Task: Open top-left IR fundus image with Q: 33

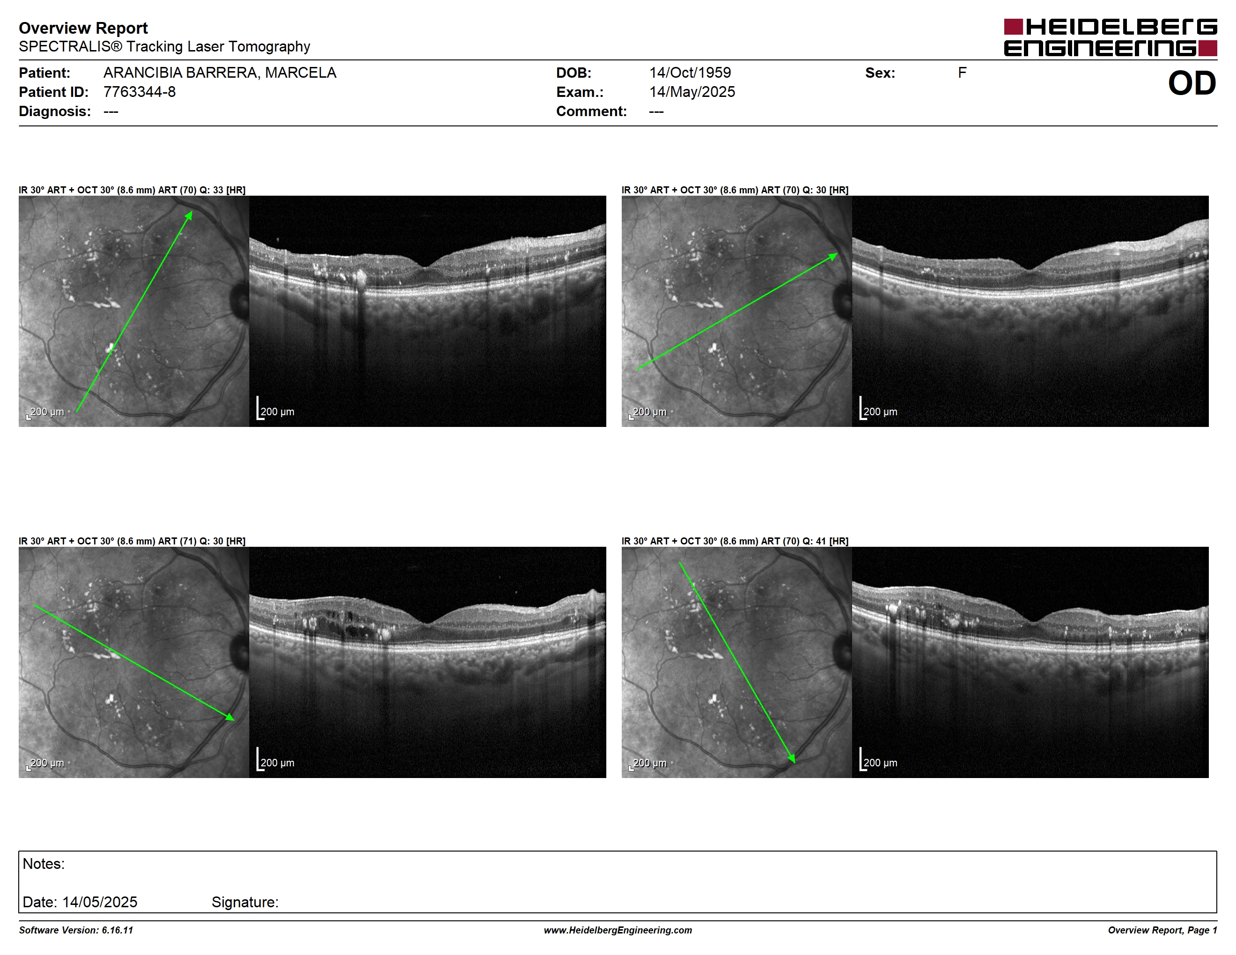Action: point(133,311)
